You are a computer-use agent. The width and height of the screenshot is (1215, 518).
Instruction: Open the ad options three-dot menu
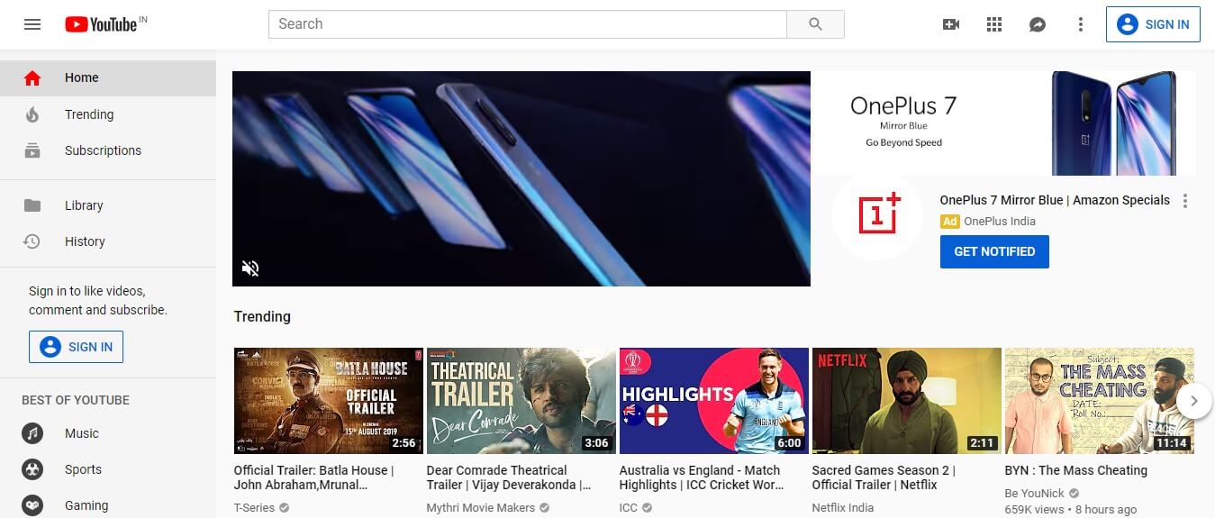tap(1185, 201)
